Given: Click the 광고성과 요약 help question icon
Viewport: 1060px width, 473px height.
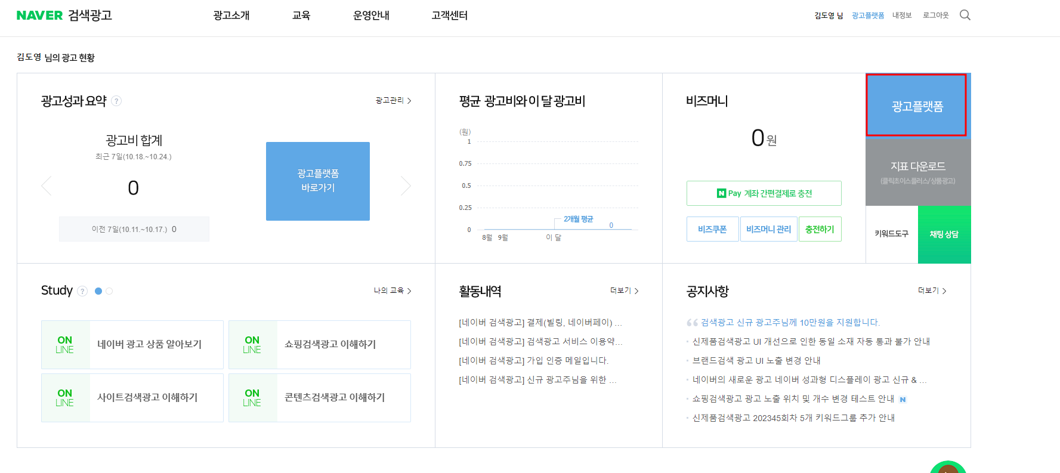Looking at the screenshot, I should [x=117, y=101].
